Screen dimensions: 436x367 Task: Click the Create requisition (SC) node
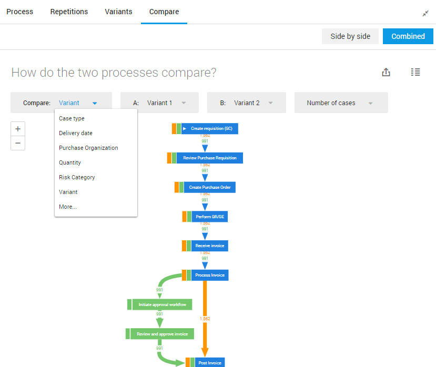pos(210,128)
